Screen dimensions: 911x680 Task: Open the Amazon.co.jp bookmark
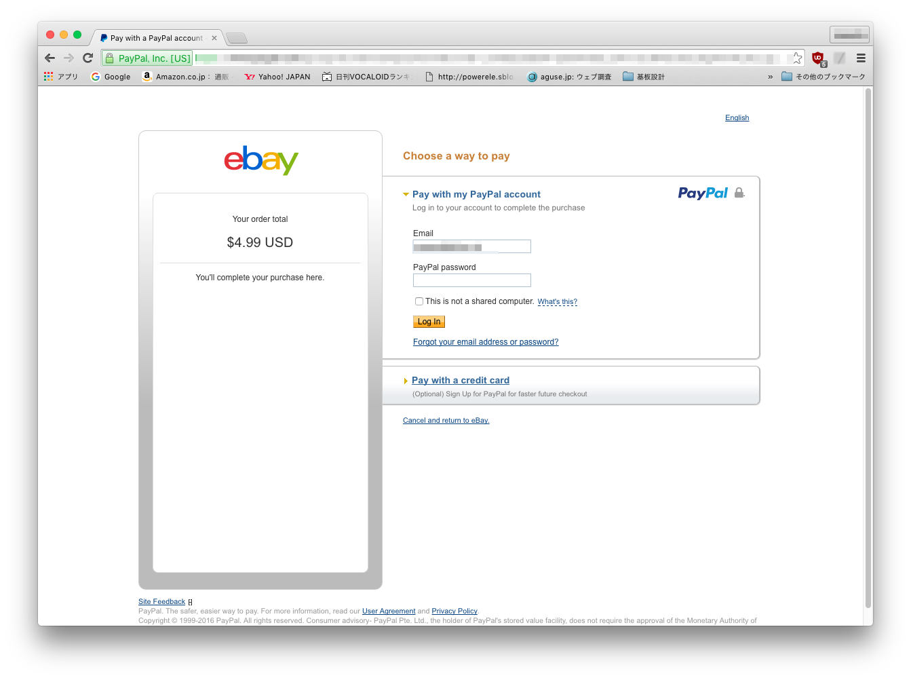(x=185, y=77)
